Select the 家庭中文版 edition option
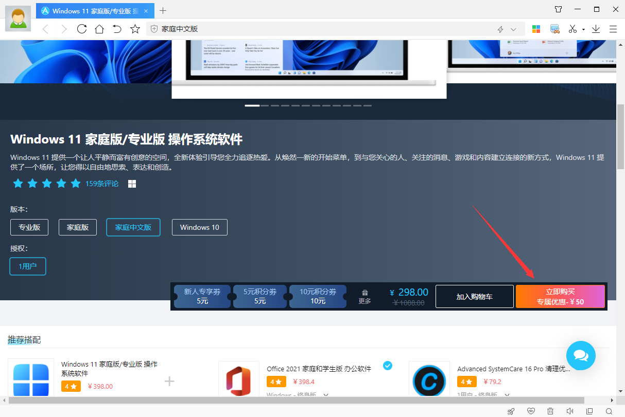 133,227
